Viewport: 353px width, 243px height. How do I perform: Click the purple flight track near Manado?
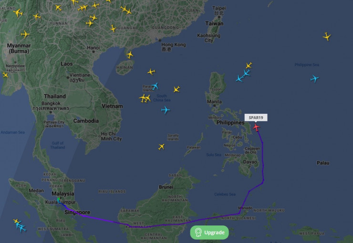239,213
